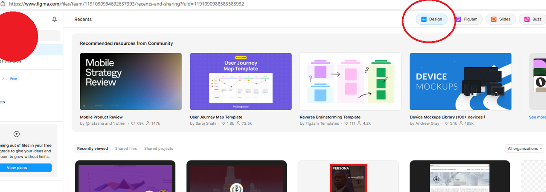Image resolution: width=546 pixels, height=192 pixels.
Task: Open purple chart recent file thumbnail
Action: coord(125,176)
